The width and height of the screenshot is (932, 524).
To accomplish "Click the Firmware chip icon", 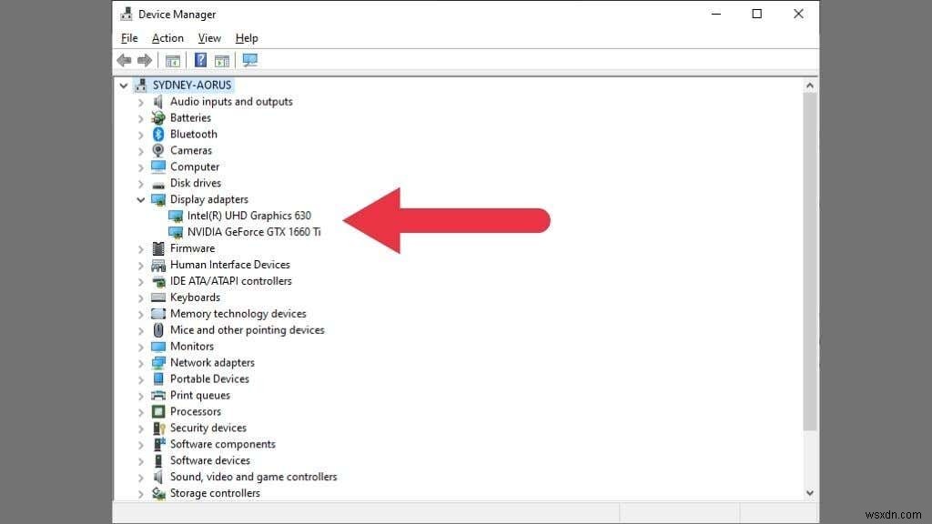I will click(158, 248).
